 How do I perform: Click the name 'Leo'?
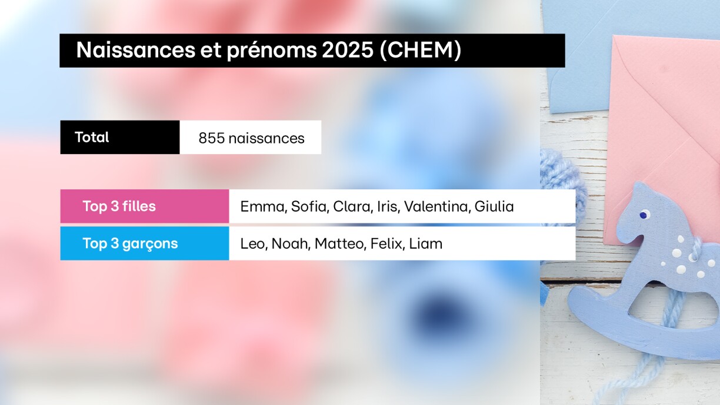(x=253, y=244)
